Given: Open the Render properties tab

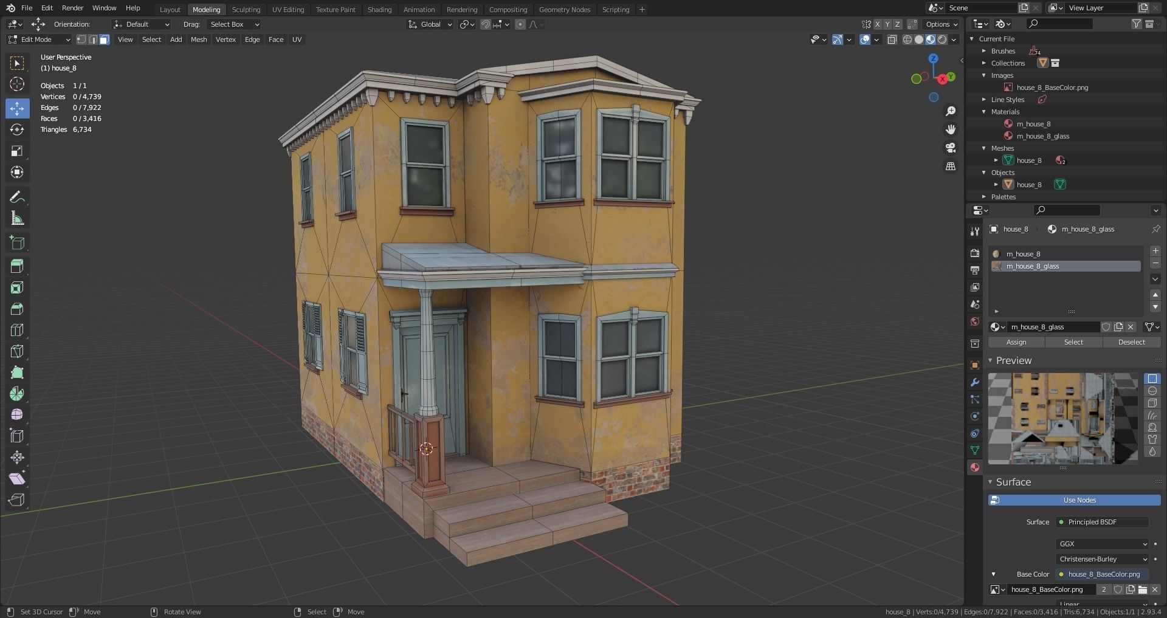Looking at the screenshot, I should pos(975,253).
